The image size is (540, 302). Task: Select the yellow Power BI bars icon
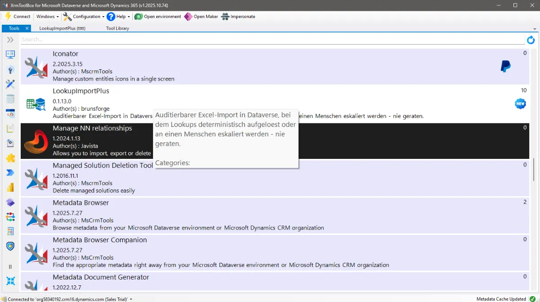click(x=10, y=187)
